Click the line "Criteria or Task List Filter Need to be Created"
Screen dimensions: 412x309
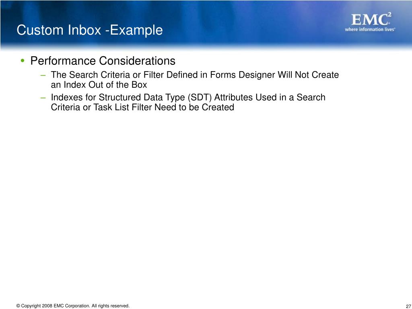coord(142,107)
